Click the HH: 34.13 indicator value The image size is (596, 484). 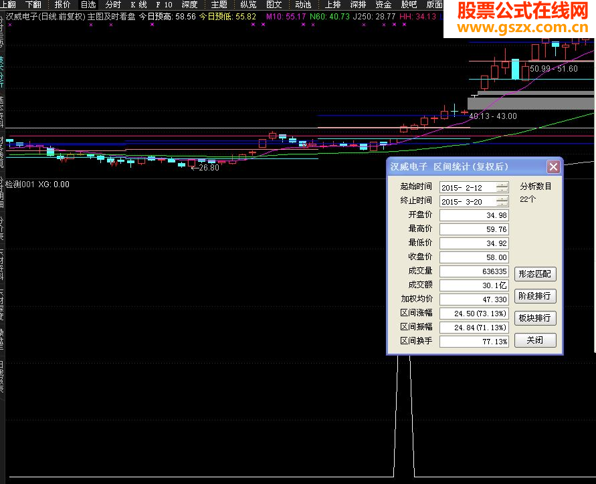pyautogui.click(x=417, y=17)
